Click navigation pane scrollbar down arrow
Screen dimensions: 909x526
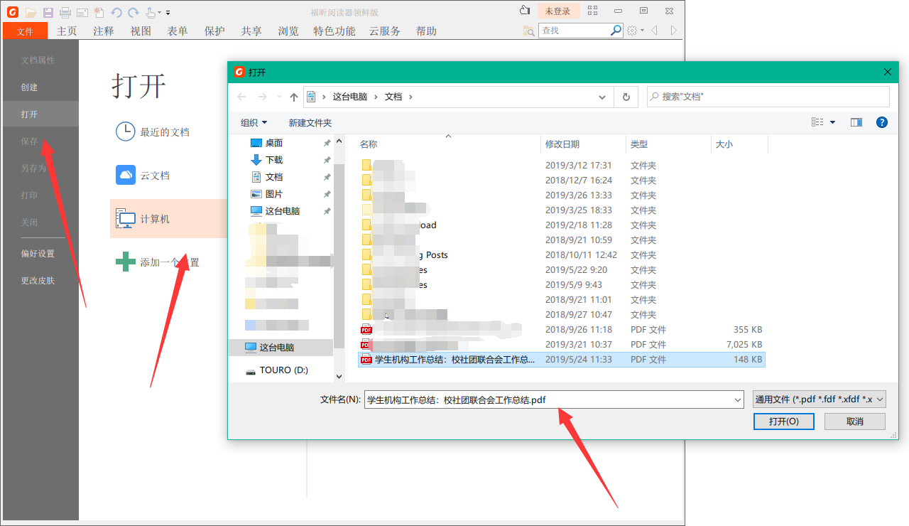339,376
